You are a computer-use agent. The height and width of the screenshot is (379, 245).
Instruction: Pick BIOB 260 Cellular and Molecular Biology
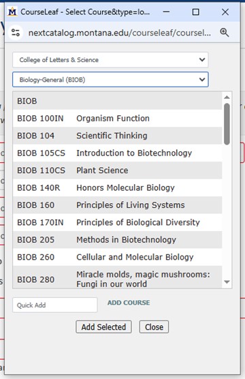tap(117, 257)
